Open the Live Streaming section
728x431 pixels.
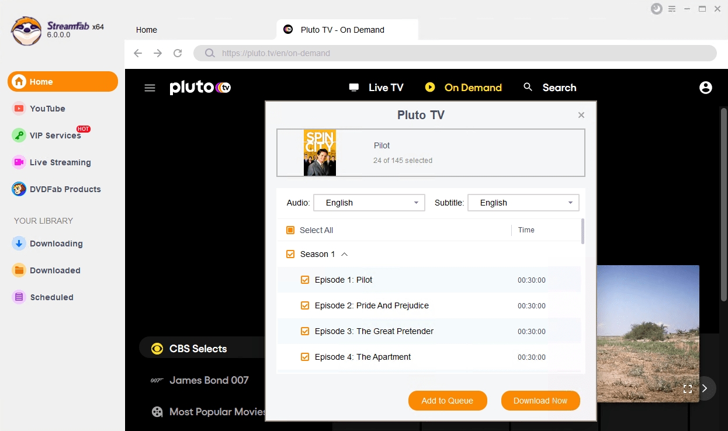pos(60,162)
